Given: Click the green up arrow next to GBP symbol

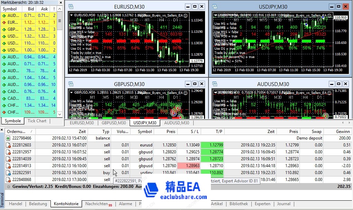Looking at the screenshot, I should (4, 29).
